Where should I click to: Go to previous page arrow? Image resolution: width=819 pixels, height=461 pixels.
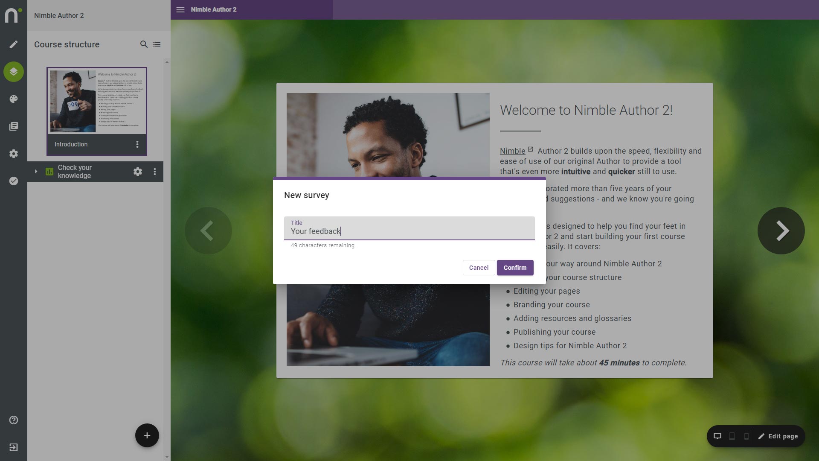pos(208,231)
